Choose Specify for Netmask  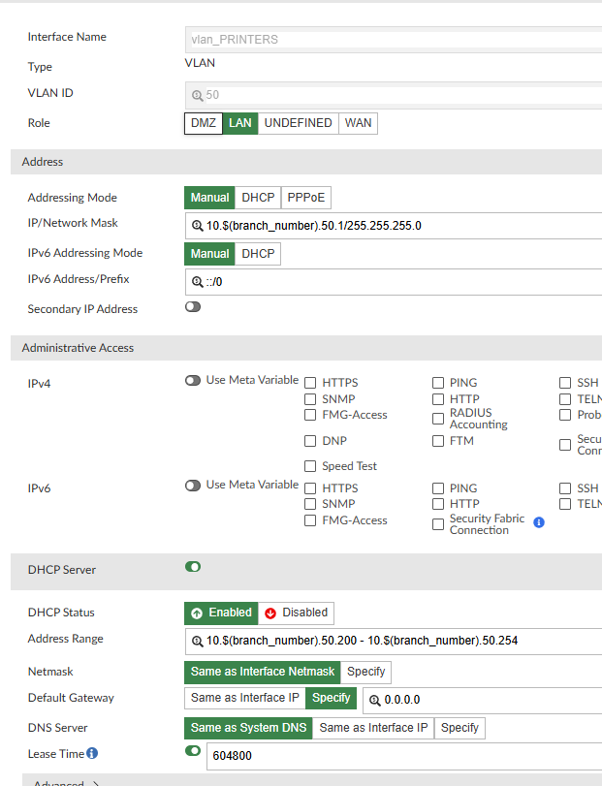(365, 672)
